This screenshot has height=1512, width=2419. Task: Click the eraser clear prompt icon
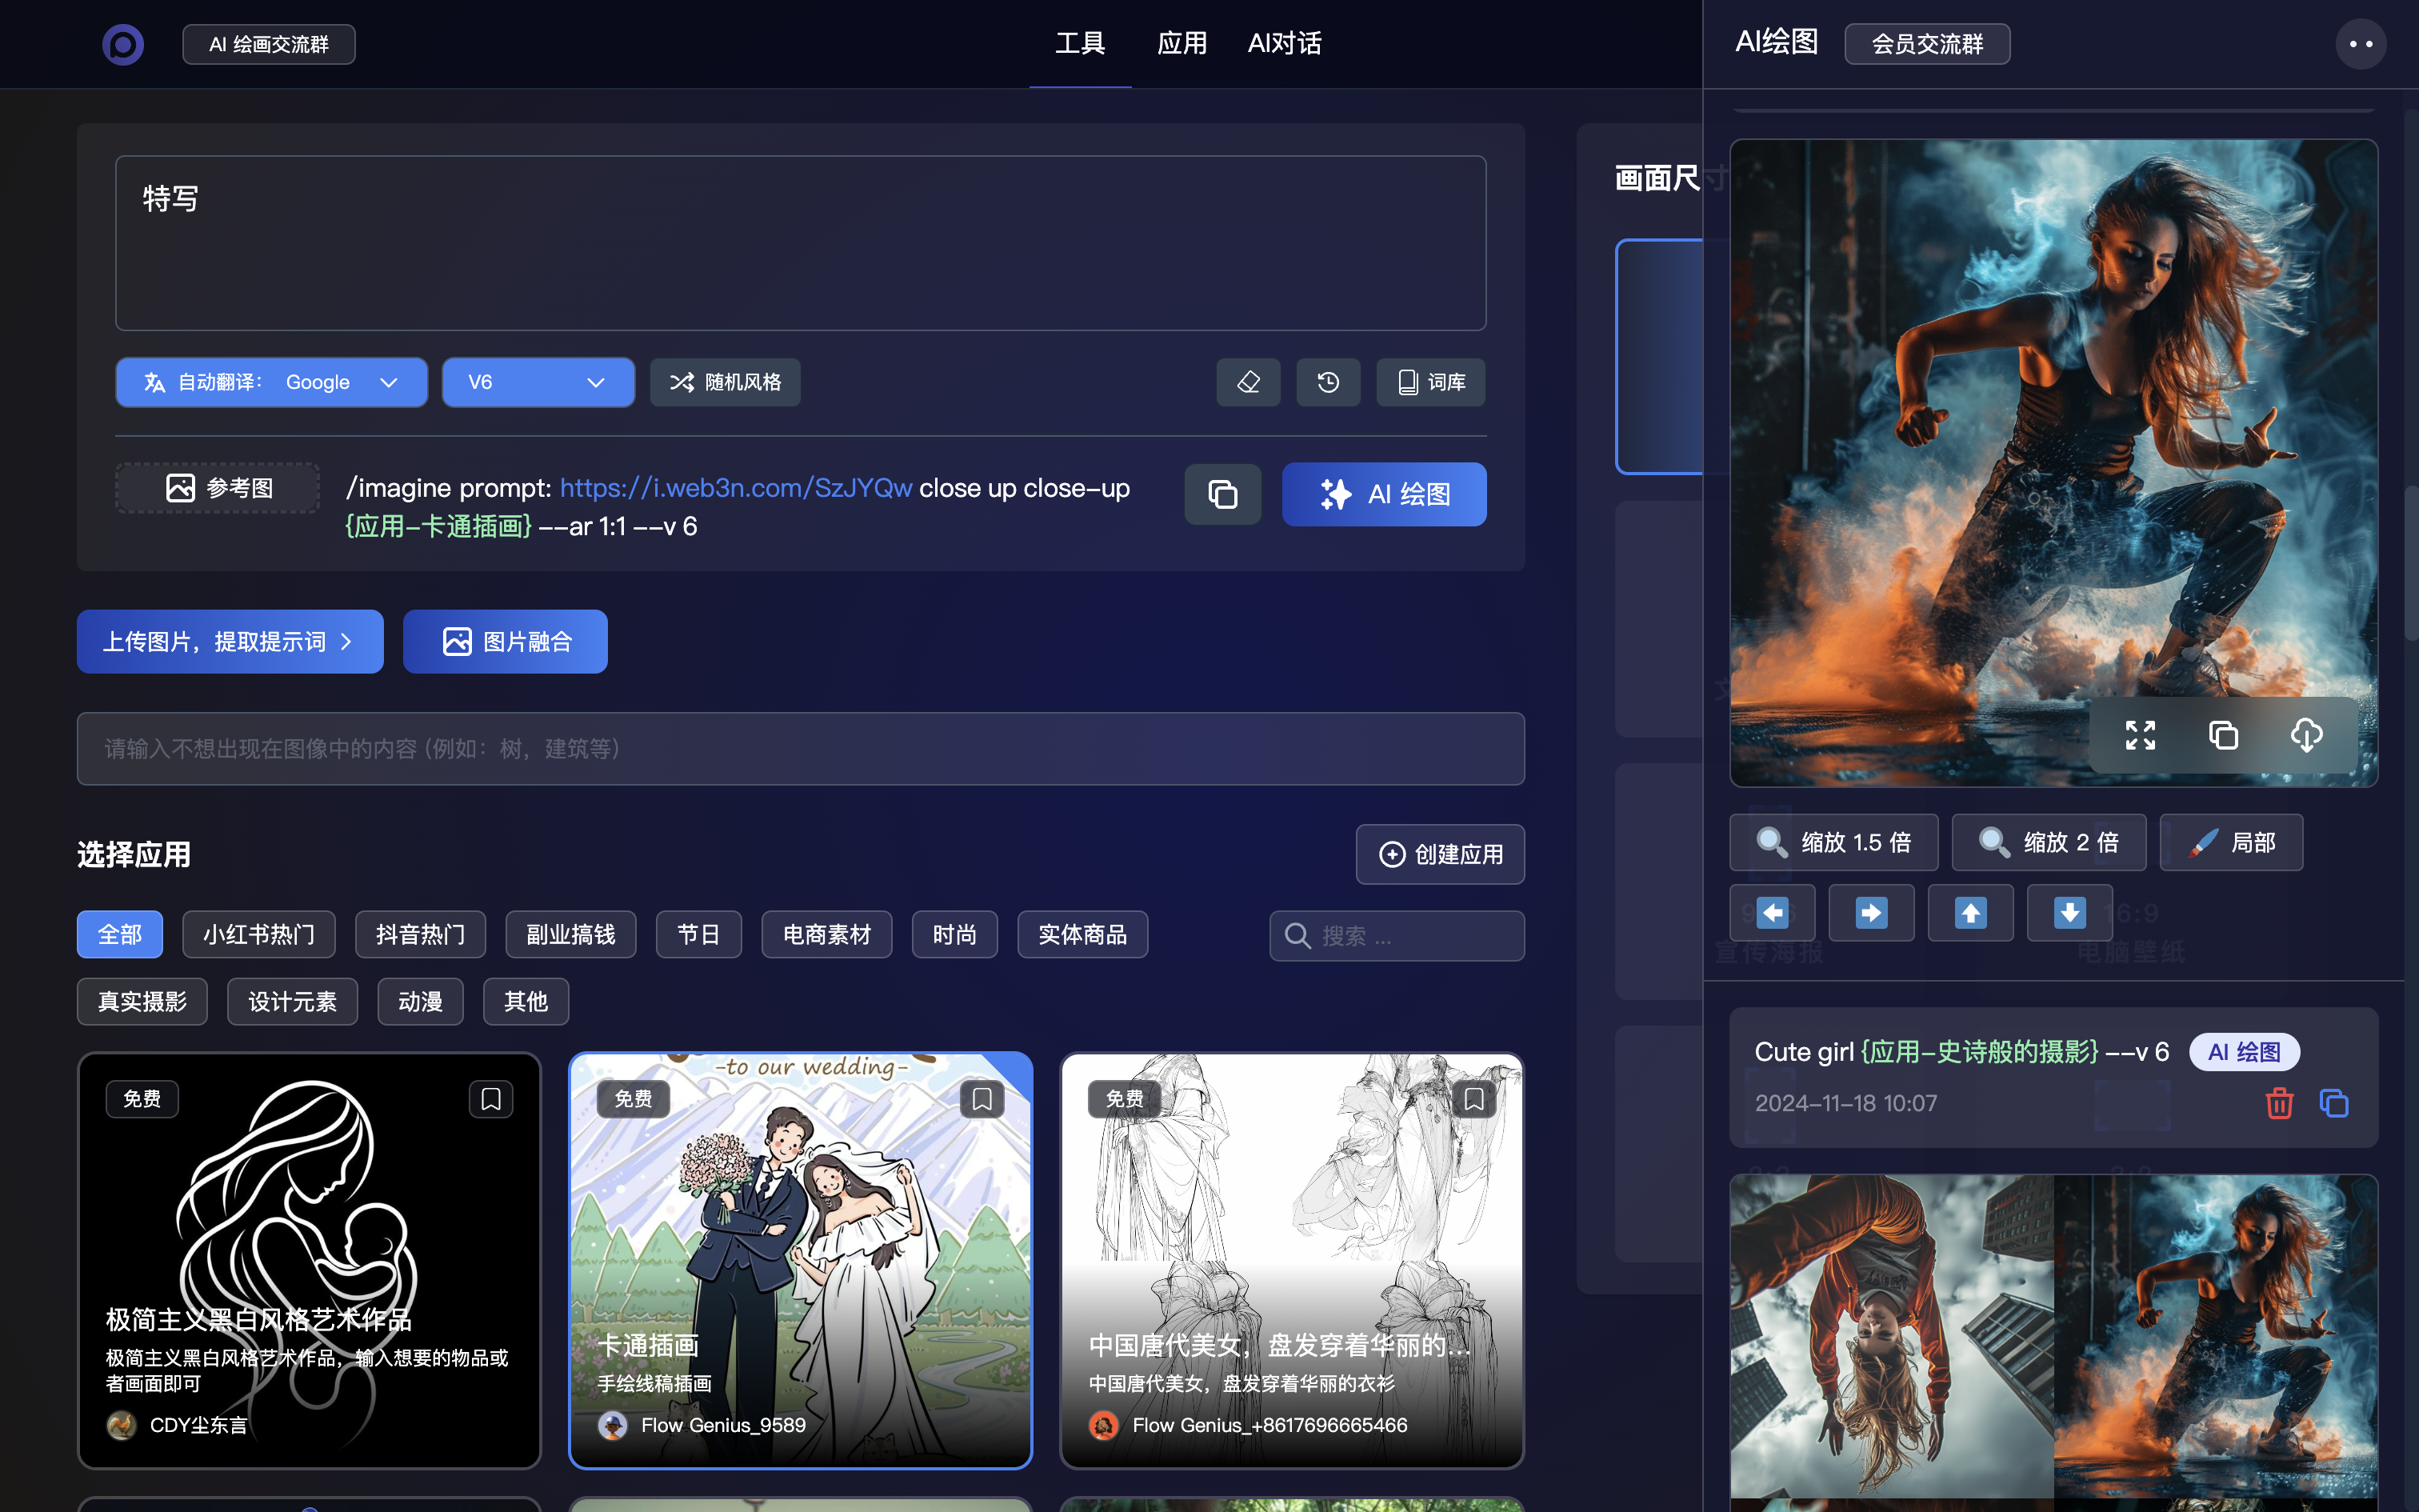[1247, 382]
